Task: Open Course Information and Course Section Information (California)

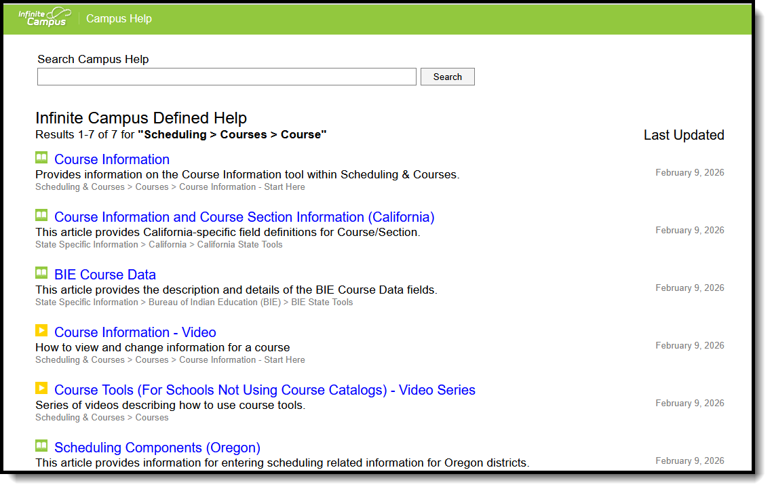Action: [x=244, y=217]
